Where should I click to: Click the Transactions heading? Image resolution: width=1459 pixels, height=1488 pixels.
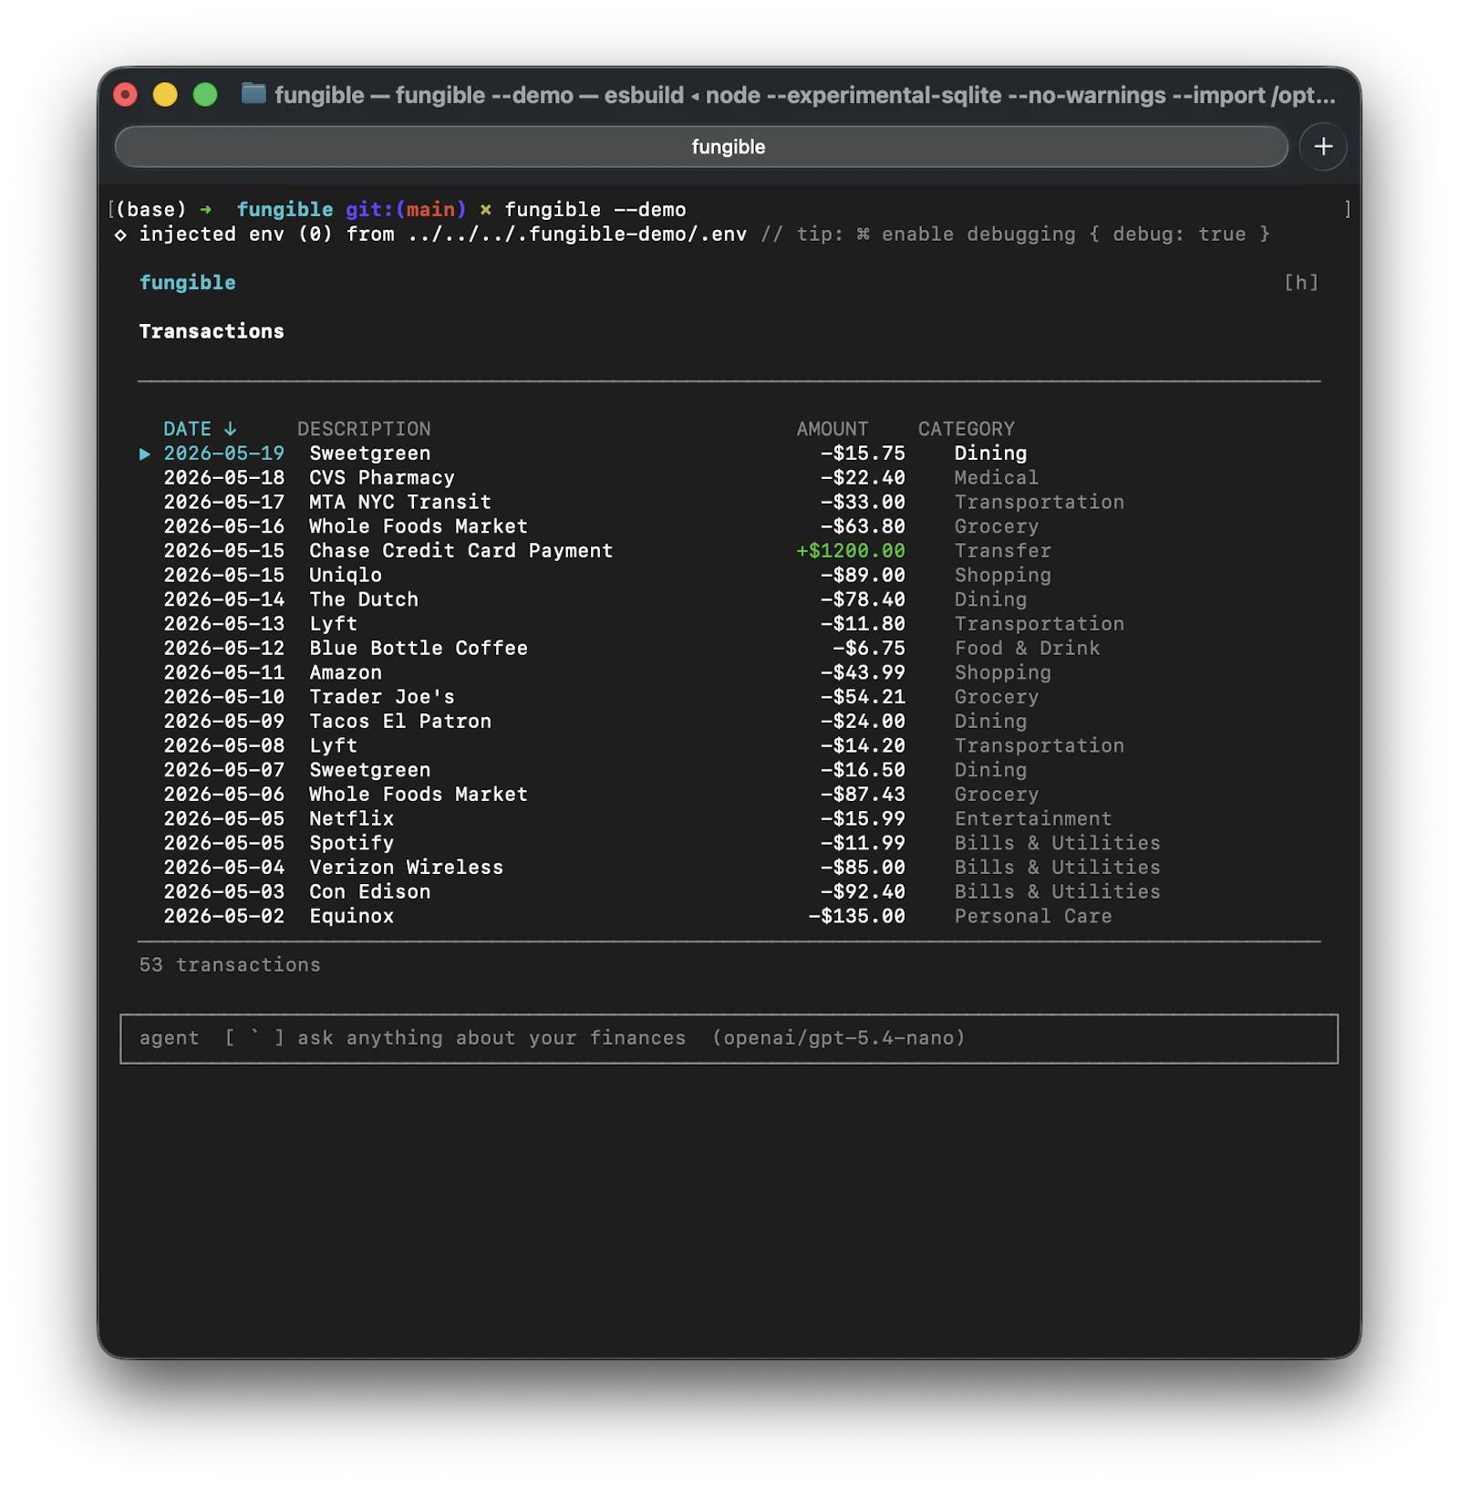pos(212,331)
